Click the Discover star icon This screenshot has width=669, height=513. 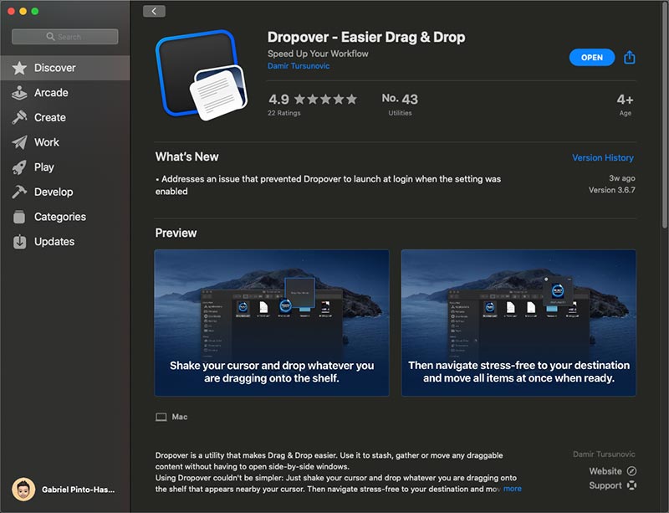[19, 68]
